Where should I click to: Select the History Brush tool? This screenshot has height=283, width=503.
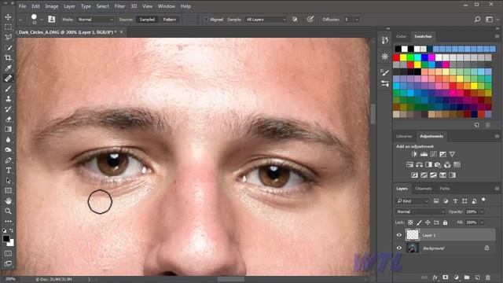(x=9, y=109)
